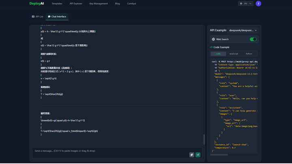This screenshot has width=292, height=164.
Task: Click the user avatar J
Action: pyautogui.click(x=258, y=4)
